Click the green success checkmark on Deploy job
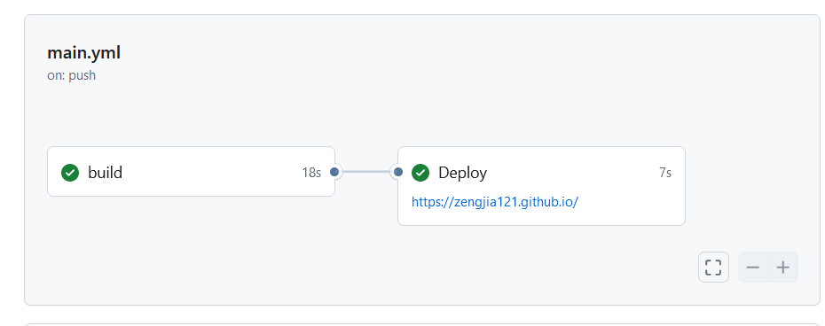The width and height of the screenshot is (825, 326). 420,173
